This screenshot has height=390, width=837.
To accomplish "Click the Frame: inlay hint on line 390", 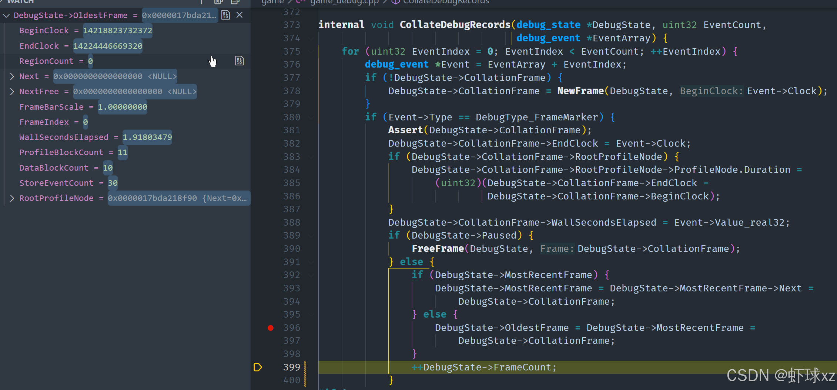I will (557, 249).
